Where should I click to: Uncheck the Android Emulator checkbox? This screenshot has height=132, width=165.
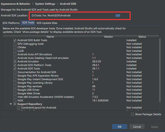click(15, 61)
